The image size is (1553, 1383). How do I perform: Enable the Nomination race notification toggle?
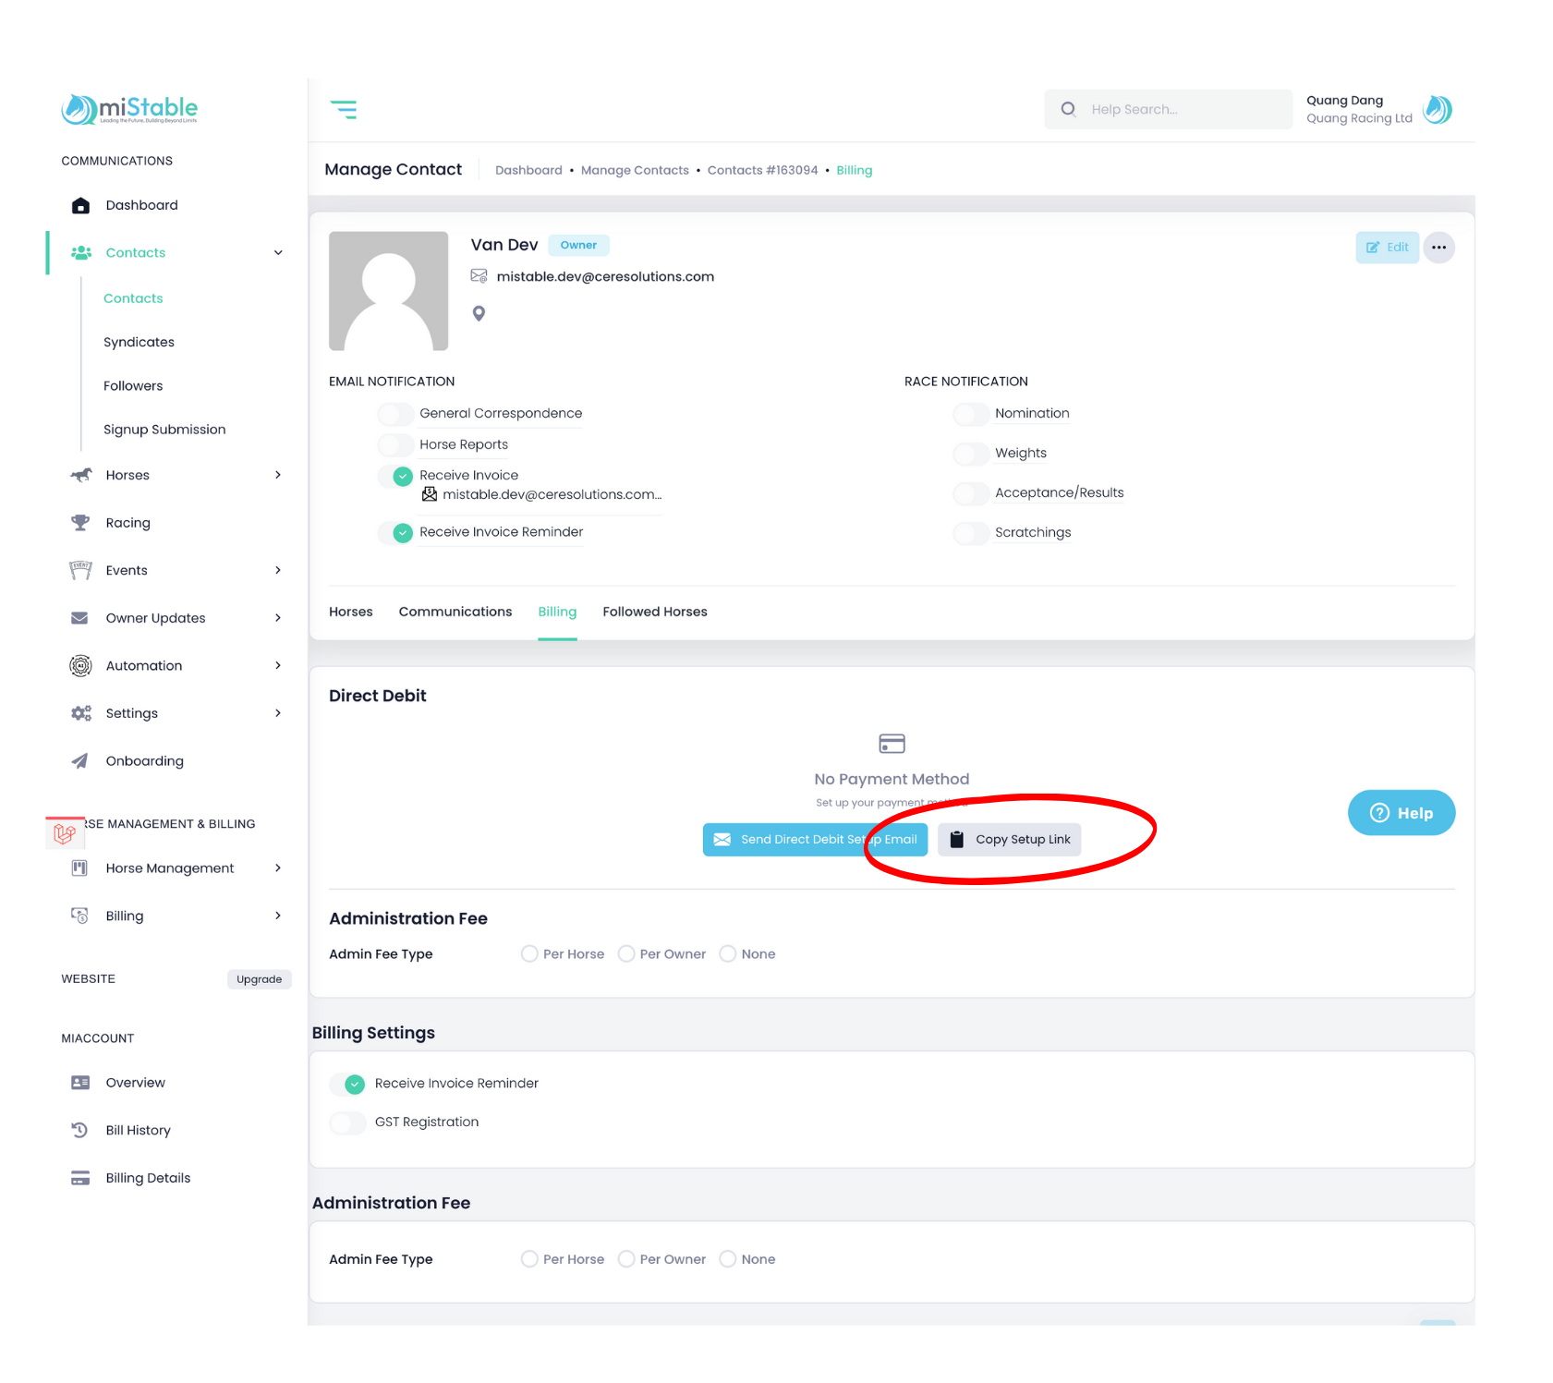970,414
